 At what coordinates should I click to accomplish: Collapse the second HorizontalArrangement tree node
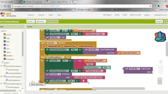click(1, 77)
